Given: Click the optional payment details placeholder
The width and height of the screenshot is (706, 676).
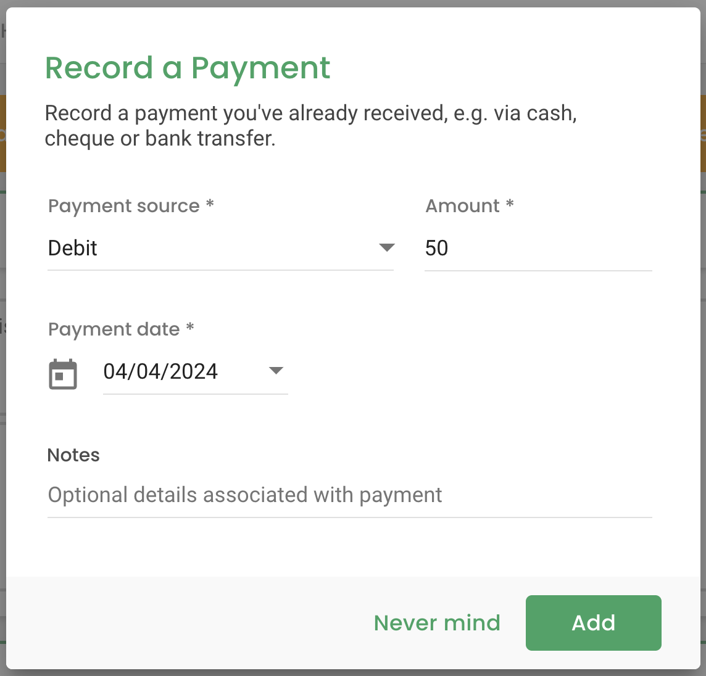Looking at the screenshot, I should click(244, 495).
